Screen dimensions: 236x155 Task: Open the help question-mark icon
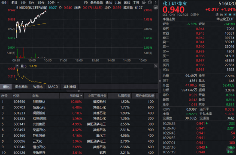[150, 3]
